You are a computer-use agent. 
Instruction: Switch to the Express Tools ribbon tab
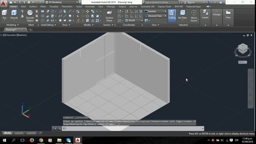pyautogui.click(x=164, y=6)
